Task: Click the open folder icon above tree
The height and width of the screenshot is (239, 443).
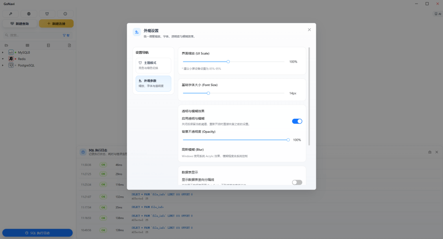Action: [6, 45]
